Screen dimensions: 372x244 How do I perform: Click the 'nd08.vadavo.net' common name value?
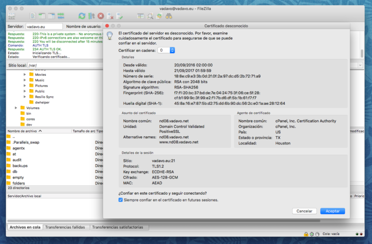[x=174, y=121]
